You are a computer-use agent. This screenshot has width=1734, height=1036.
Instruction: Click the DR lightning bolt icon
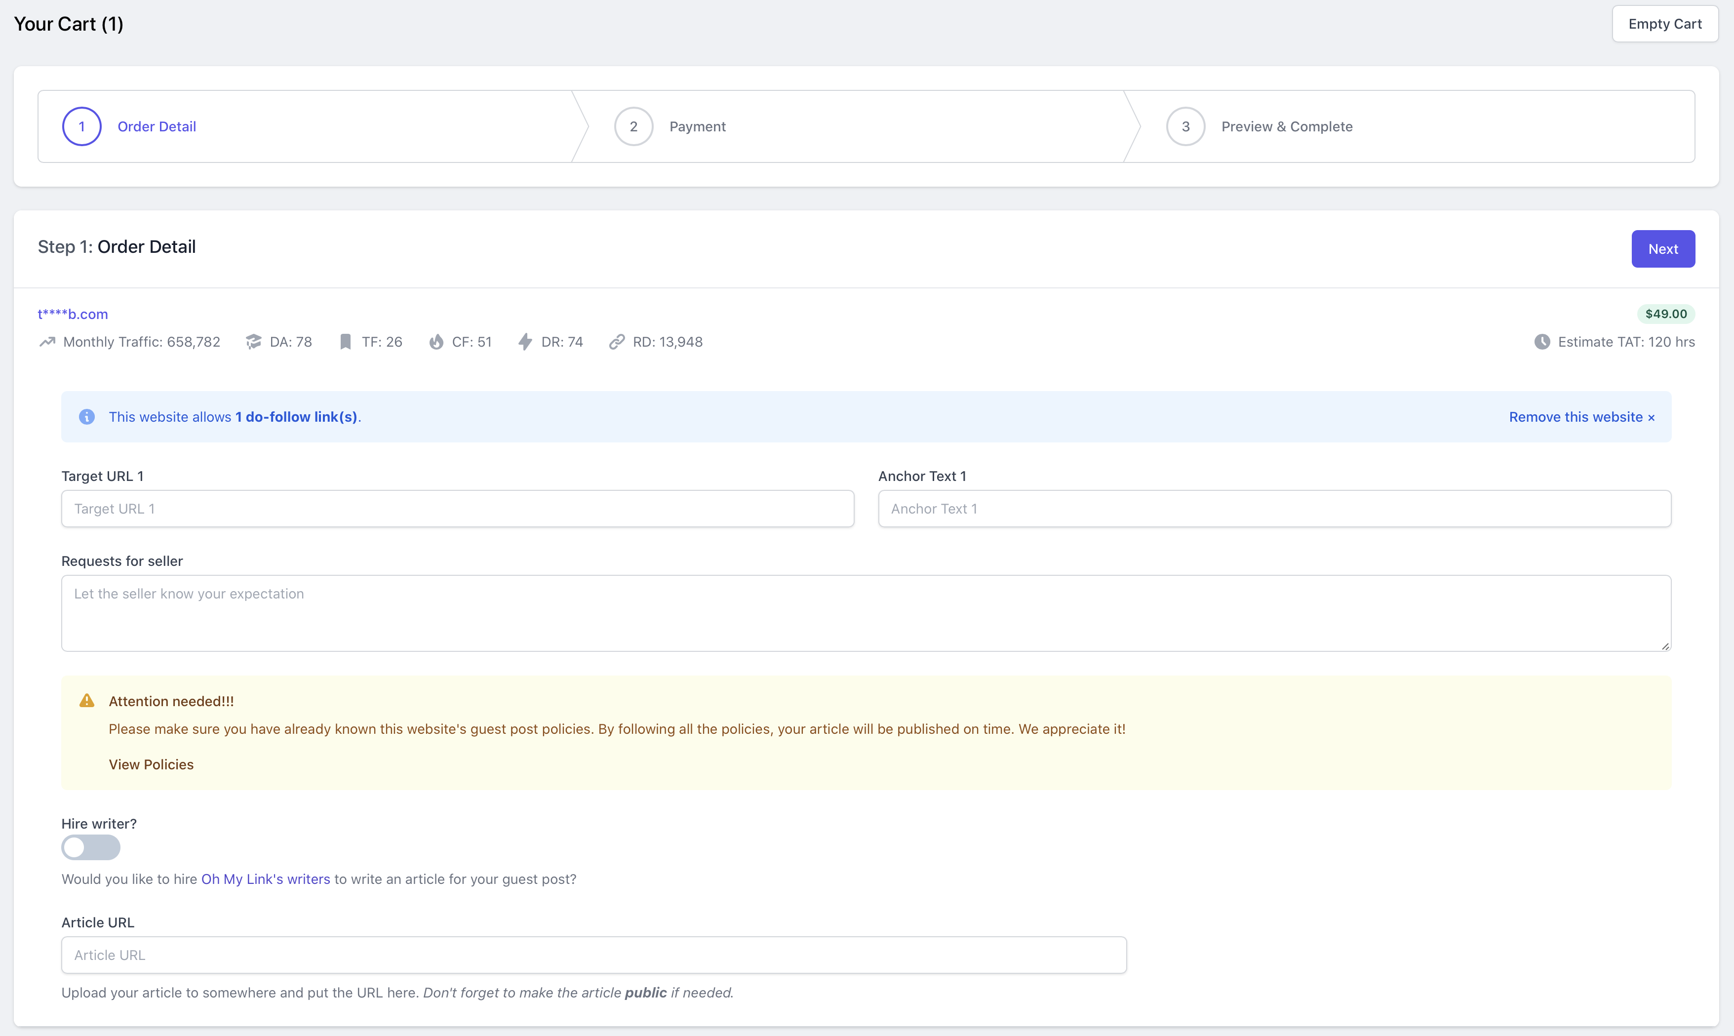525,342
